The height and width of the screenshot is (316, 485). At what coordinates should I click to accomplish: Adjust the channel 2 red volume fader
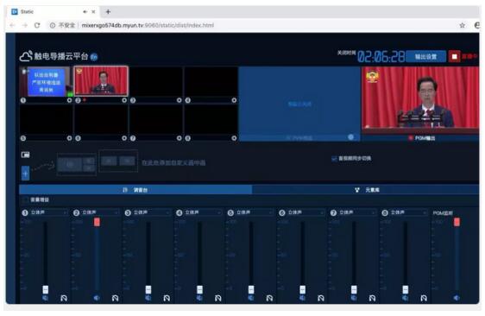[97, 222]
